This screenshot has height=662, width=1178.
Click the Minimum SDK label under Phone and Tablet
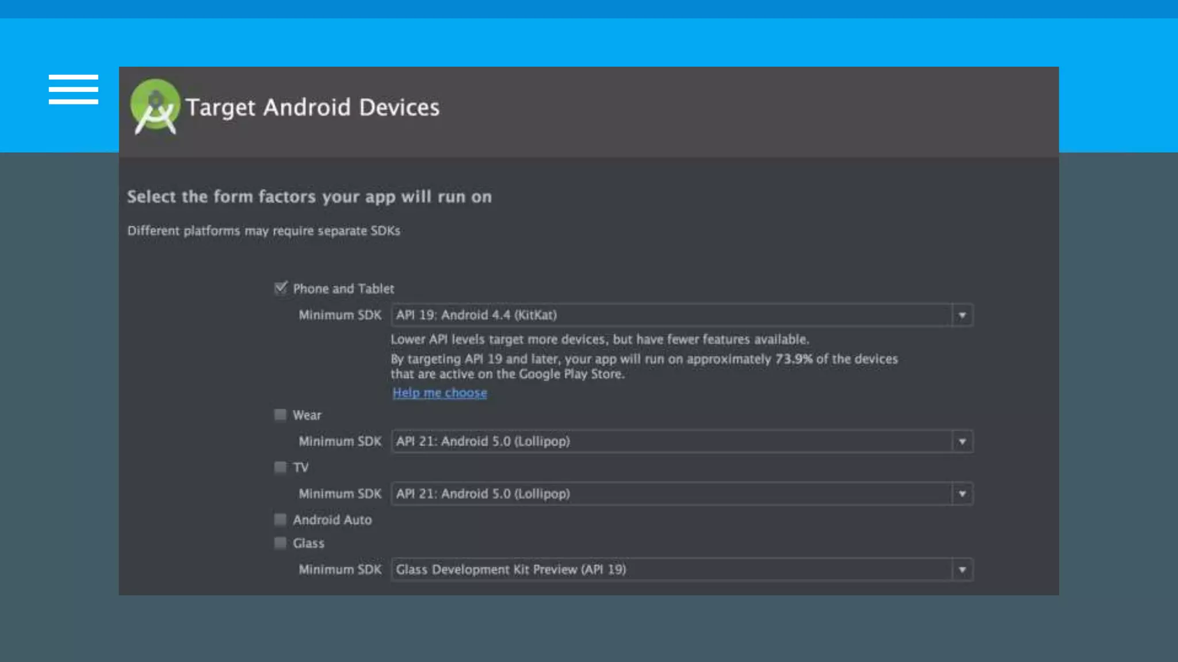point(340,315)
